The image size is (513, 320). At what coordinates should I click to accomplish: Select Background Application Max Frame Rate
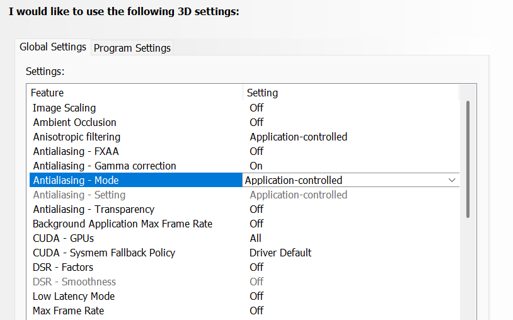(x=122, y=224)
